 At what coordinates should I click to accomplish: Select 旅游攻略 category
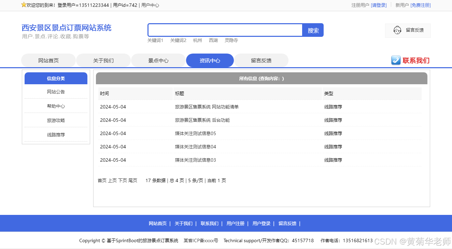click(x=56, y=120)
